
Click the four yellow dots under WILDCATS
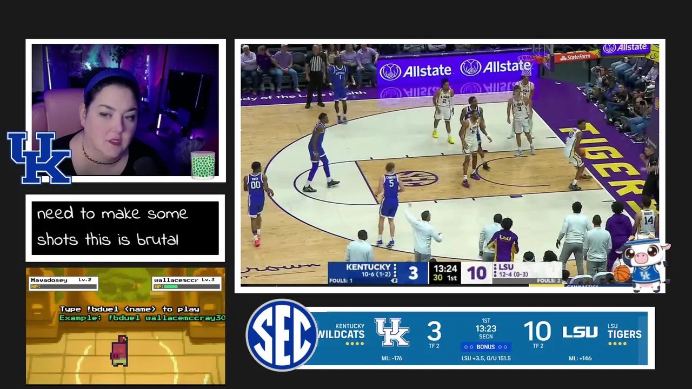pyautogui.click(x=355, y=344)
